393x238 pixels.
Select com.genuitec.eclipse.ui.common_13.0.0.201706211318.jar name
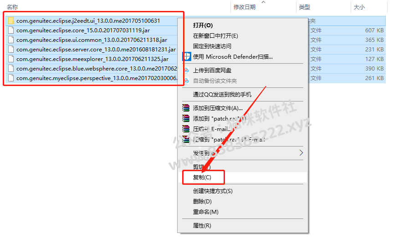pyautogui.click(x=92, y=40)
